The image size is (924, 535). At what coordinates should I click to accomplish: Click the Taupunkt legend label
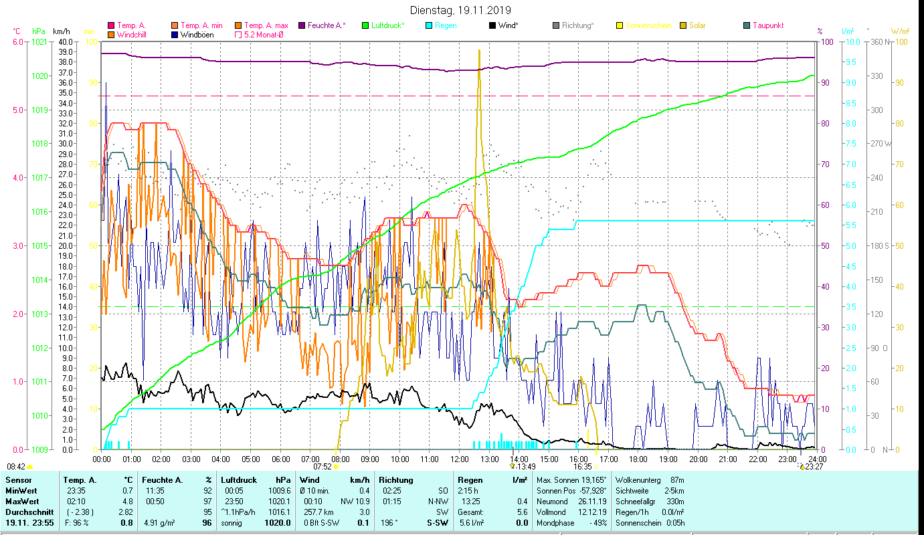pyautogui.click(x=767, y=25)
